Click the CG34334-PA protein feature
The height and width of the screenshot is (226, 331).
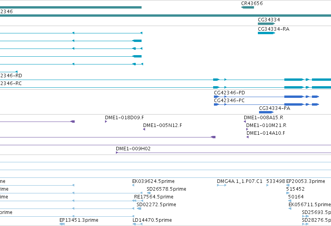click(x=266, y=112)
